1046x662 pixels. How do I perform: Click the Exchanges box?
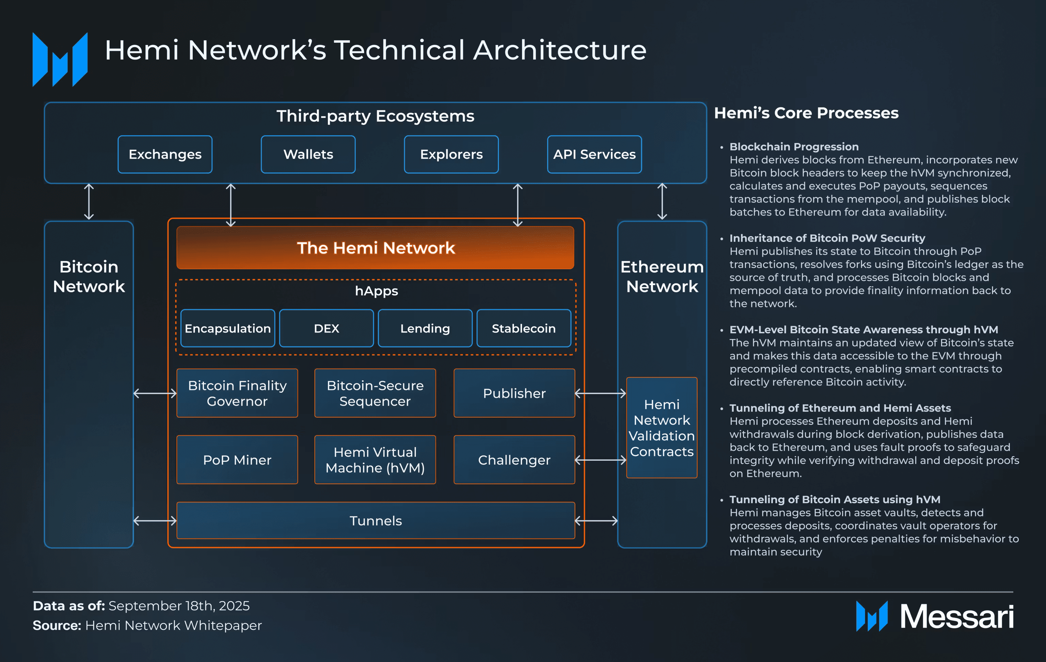(x=165, y=155)
